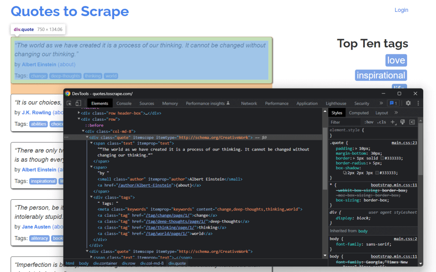Click the #333333 border color swatch

click(382, 159)
